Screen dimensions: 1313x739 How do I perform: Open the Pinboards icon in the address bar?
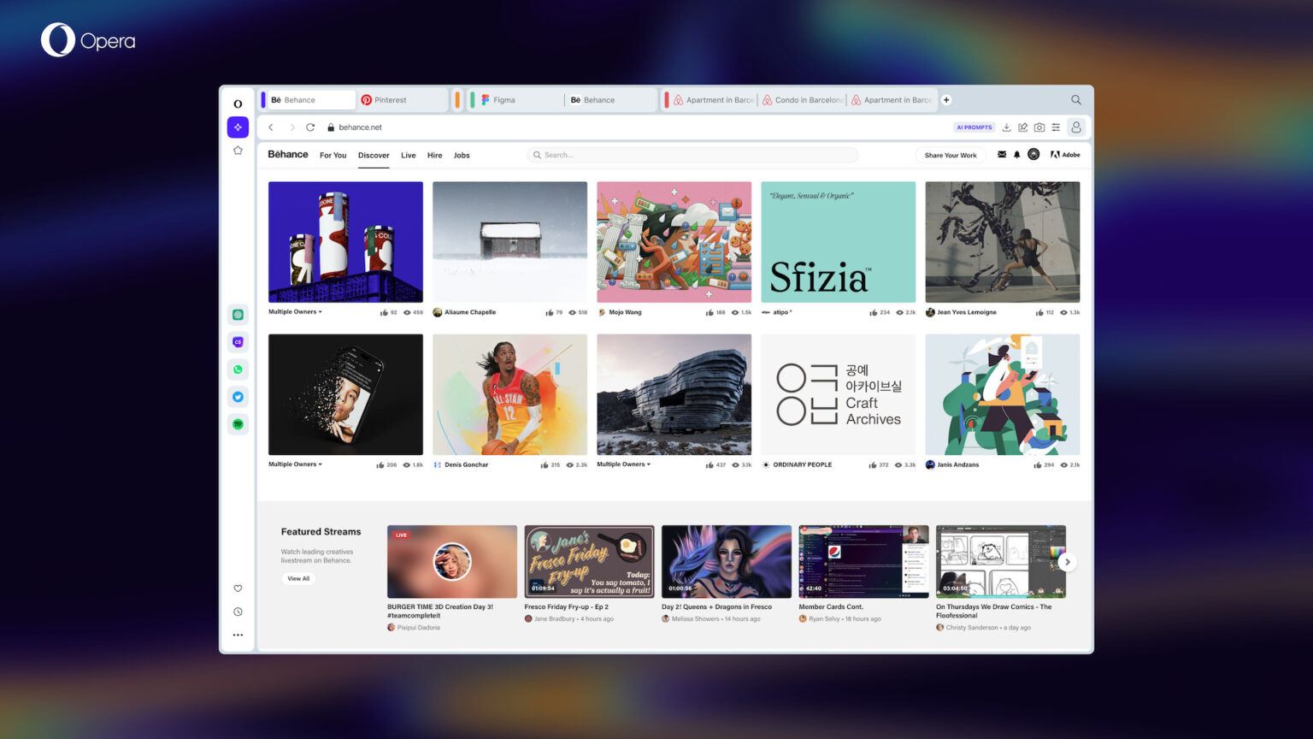click(x=1023, y=127)
